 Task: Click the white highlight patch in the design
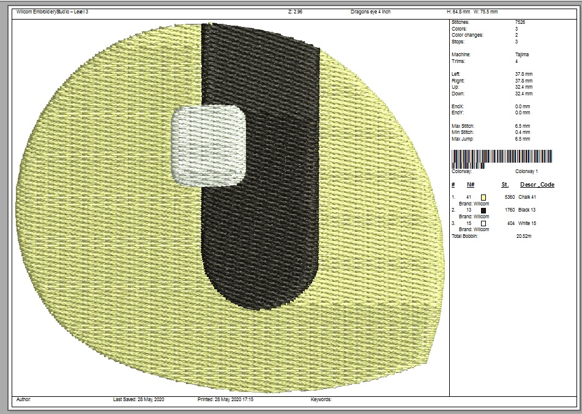click(x=208, y=145)
